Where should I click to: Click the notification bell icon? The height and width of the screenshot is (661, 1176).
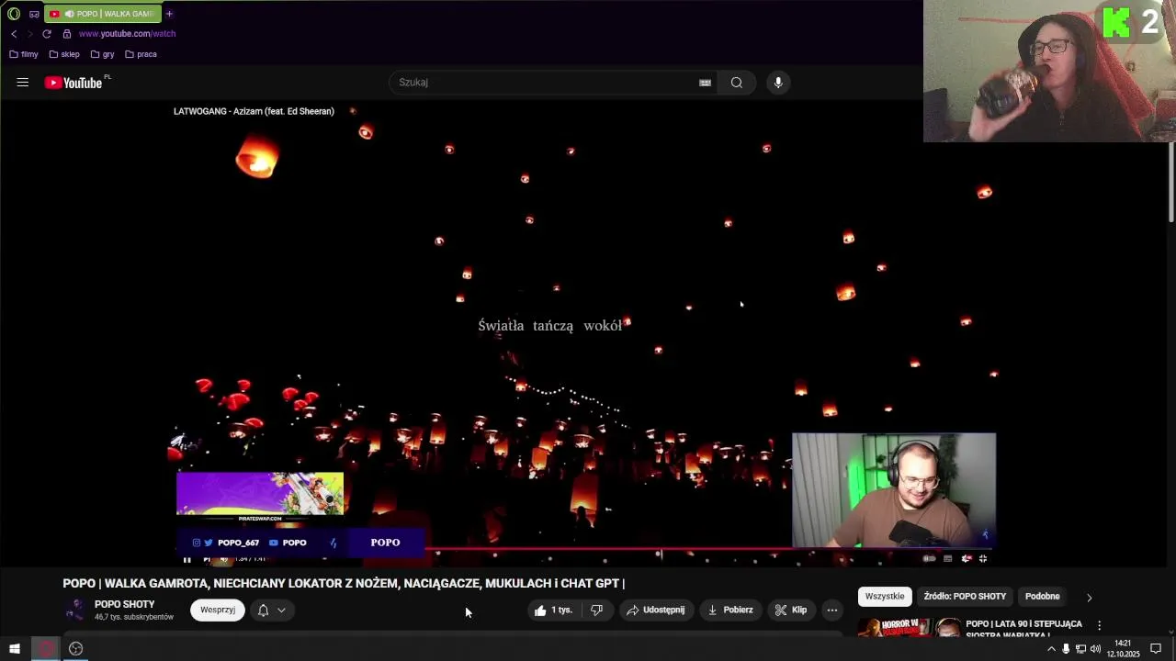coord(263,610)
